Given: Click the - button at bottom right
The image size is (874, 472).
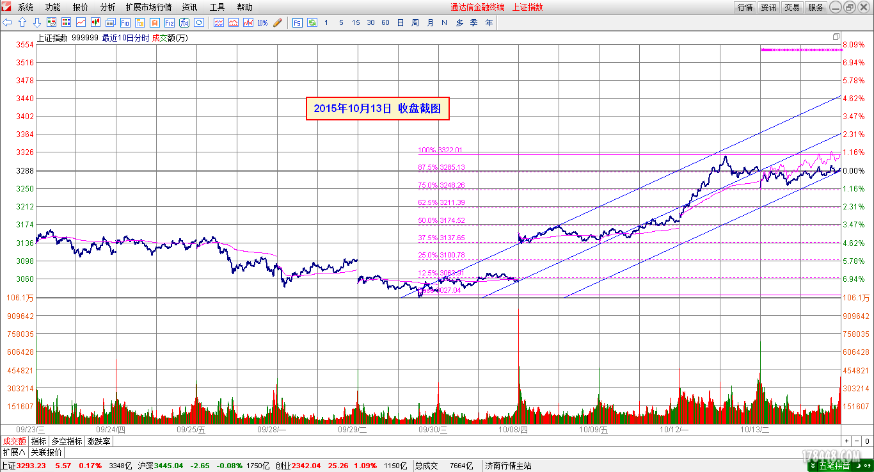Looking at the screenshot, I should pyautogui.click(x=857, y=441).
